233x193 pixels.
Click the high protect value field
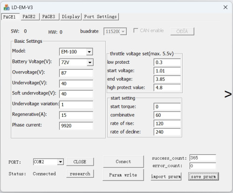167,87
